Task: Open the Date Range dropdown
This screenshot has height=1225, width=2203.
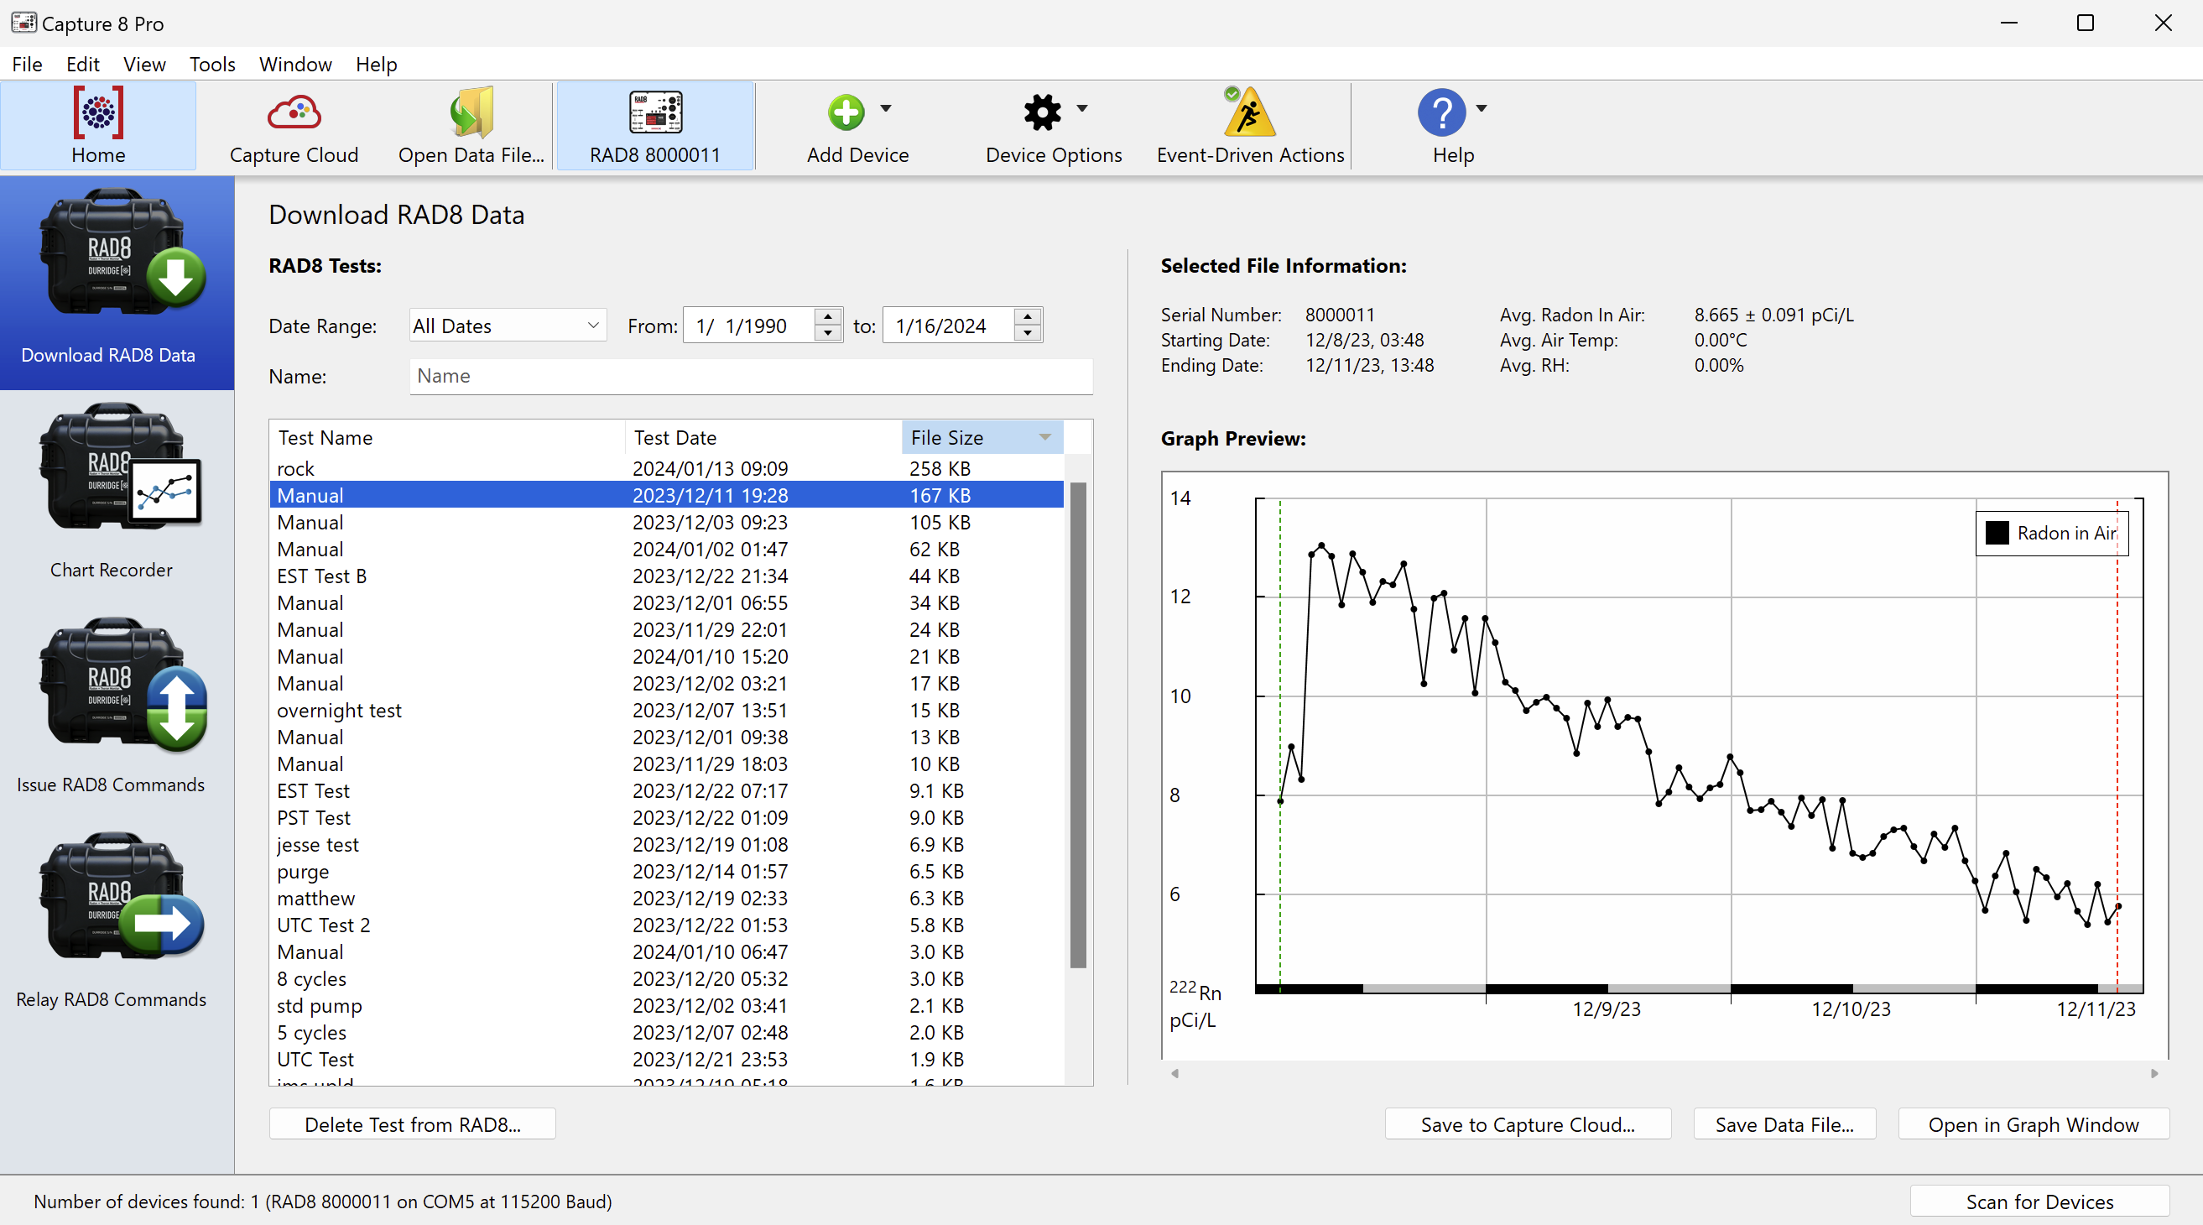Action: [506, 325]
